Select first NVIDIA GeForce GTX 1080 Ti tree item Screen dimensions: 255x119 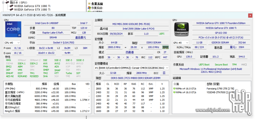tap(32, 6)
